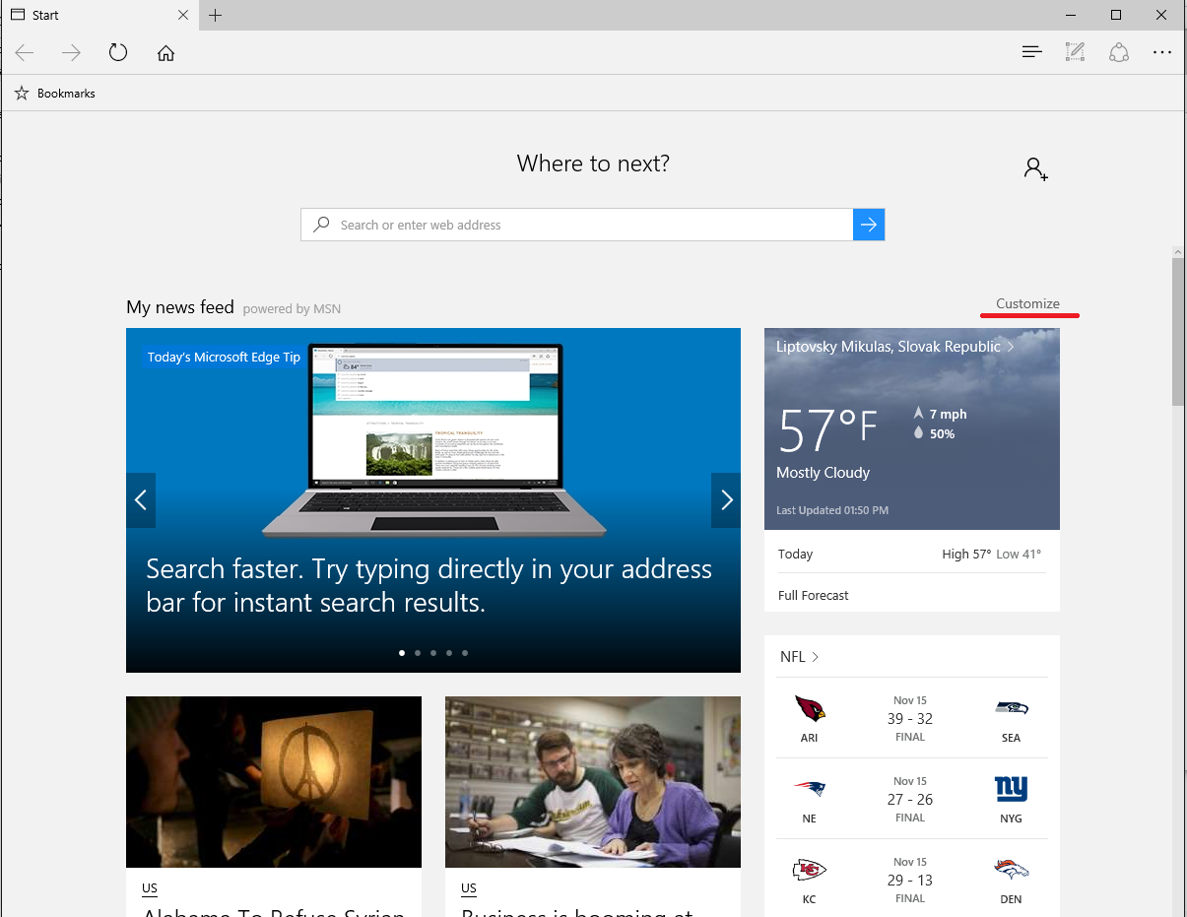Open Liptovsky Mikulas weather location
The width and height of the screenshot is (1187, 917).
pyautogui.click(x=895, y=347)
